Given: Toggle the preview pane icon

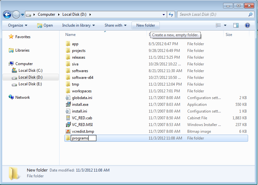Looking at the screenshot, I should point(236,25).
